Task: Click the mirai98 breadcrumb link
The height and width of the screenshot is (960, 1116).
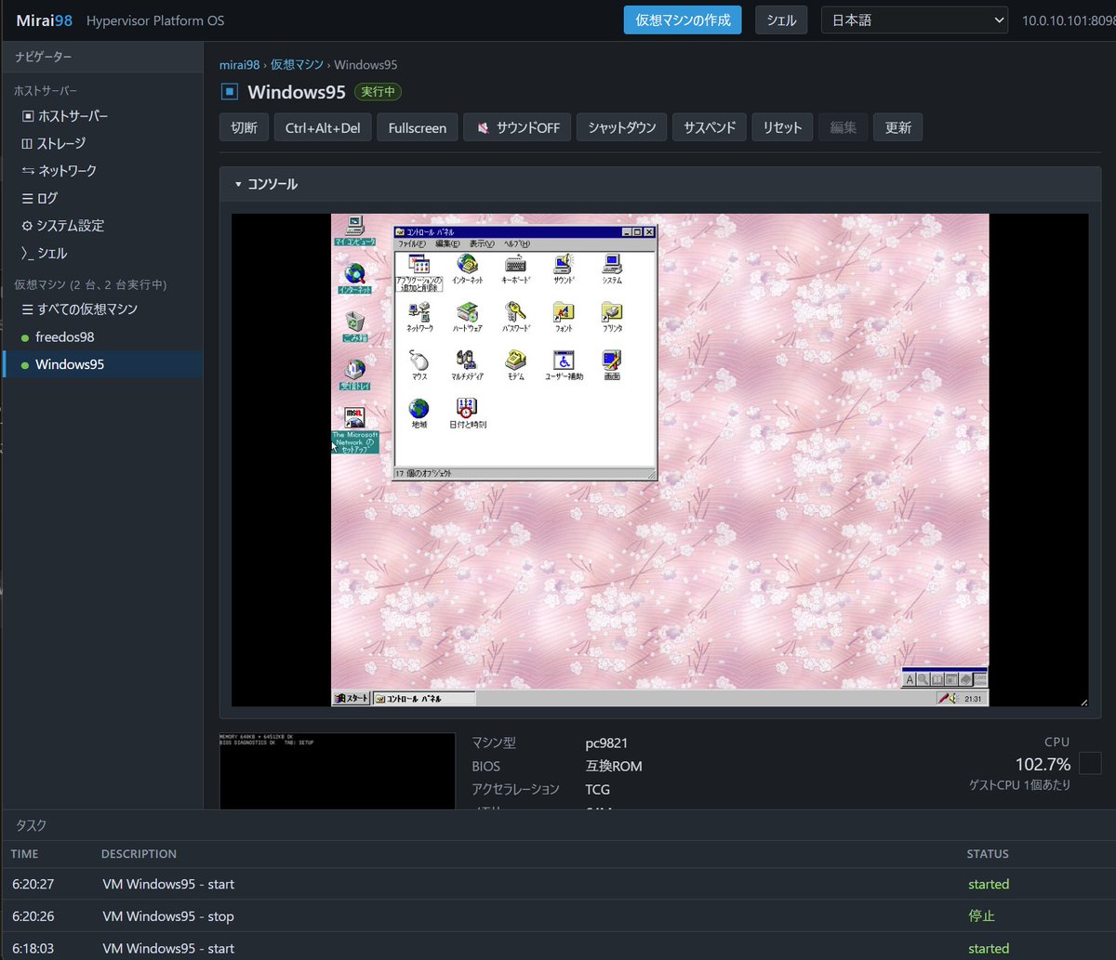Action: pos(239,64)
